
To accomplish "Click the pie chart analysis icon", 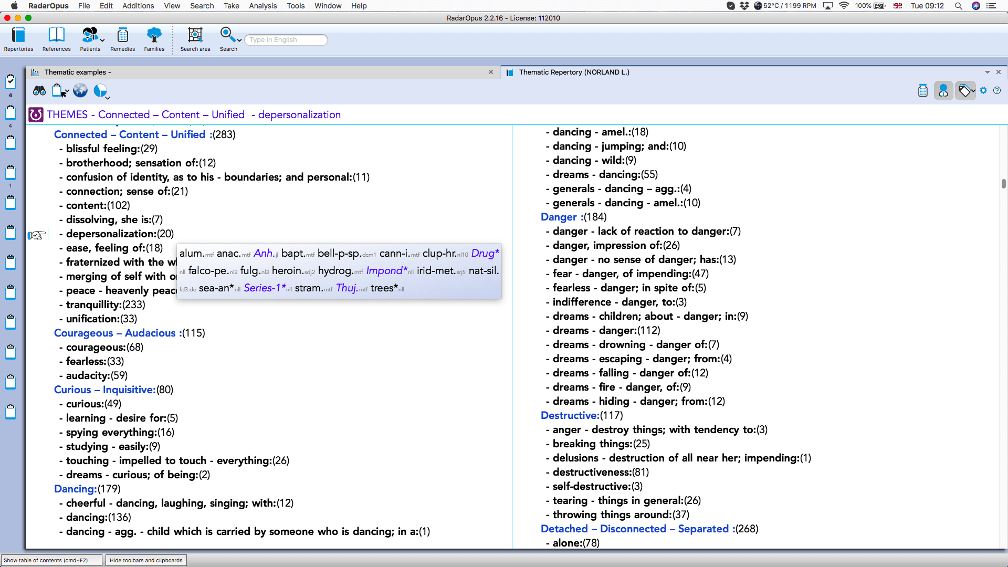I will click(x=100, y=91).
